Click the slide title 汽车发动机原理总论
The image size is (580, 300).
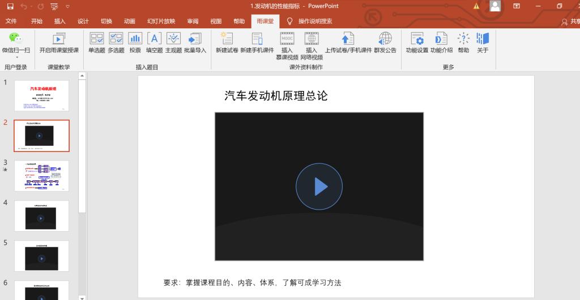(276, 96)
